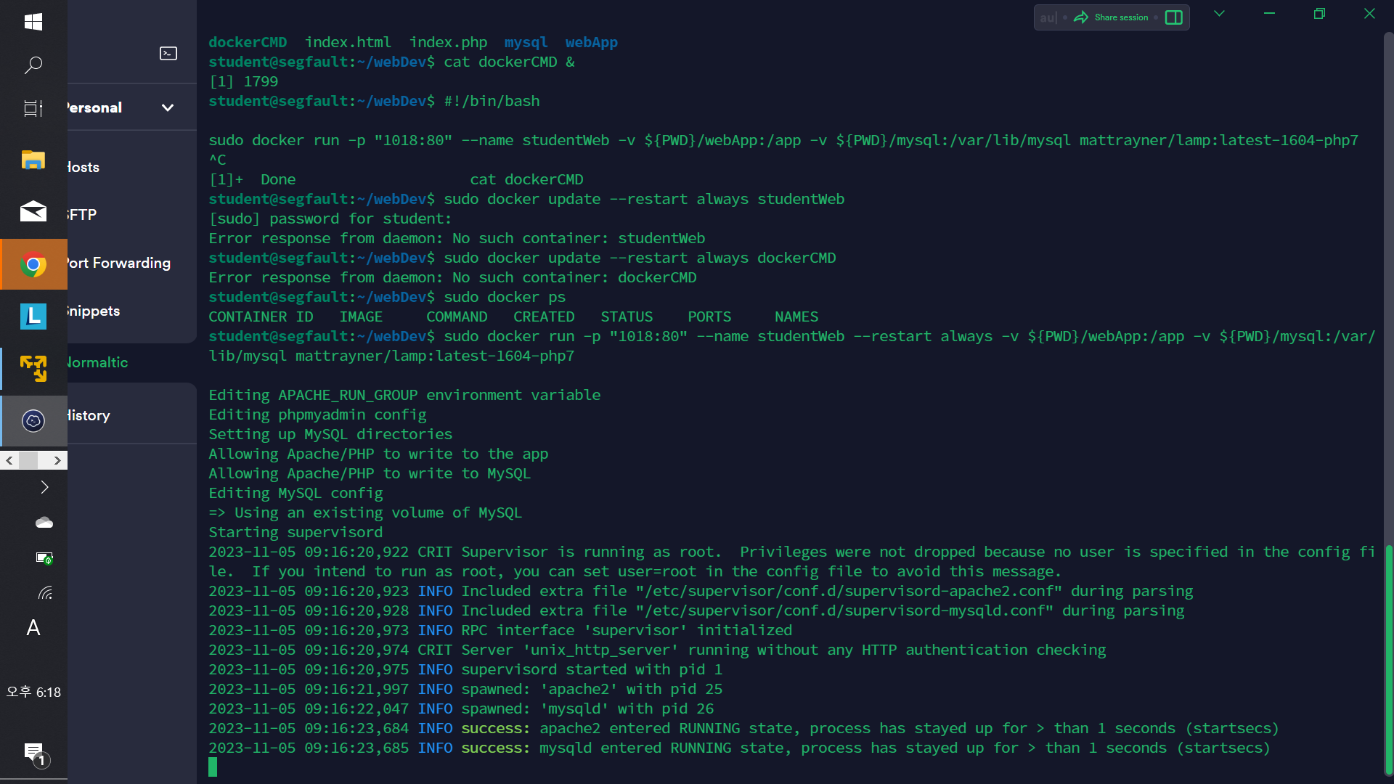The image size is (1394, 784).
Task: Open the Mail app icon
Action: click(x=33, y=212)
